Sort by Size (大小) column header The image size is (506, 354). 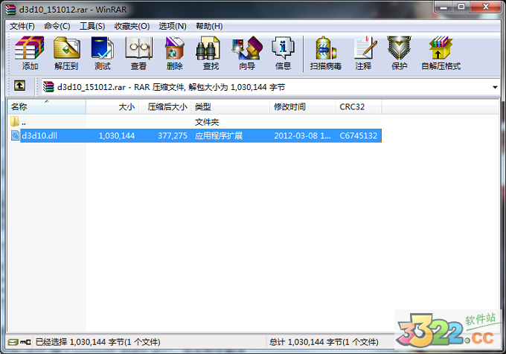(112, 106)
